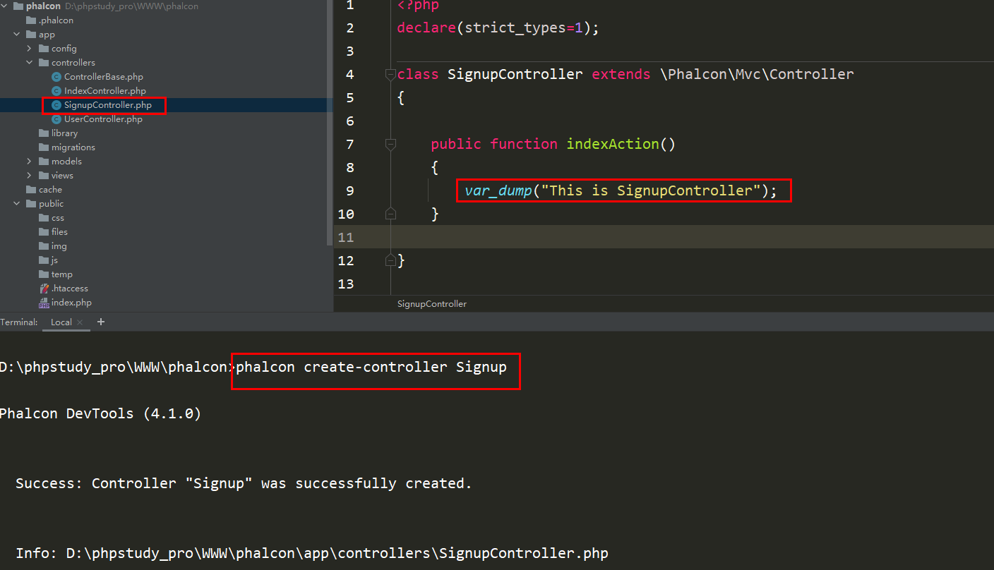The height and width of the screenshot is (570, 994).
Task: Click the controllers folder icon
Action: coord(44,63)
